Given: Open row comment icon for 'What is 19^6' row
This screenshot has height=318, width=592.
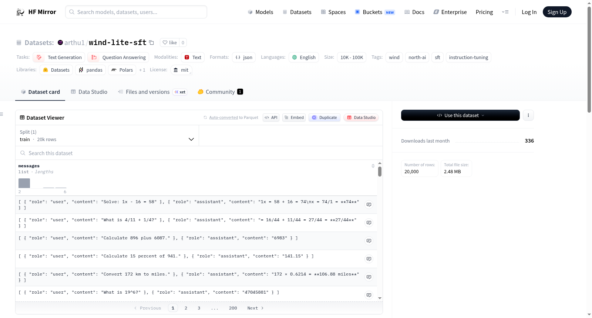Looking at the screenshot, I should (x=369, y=295).
